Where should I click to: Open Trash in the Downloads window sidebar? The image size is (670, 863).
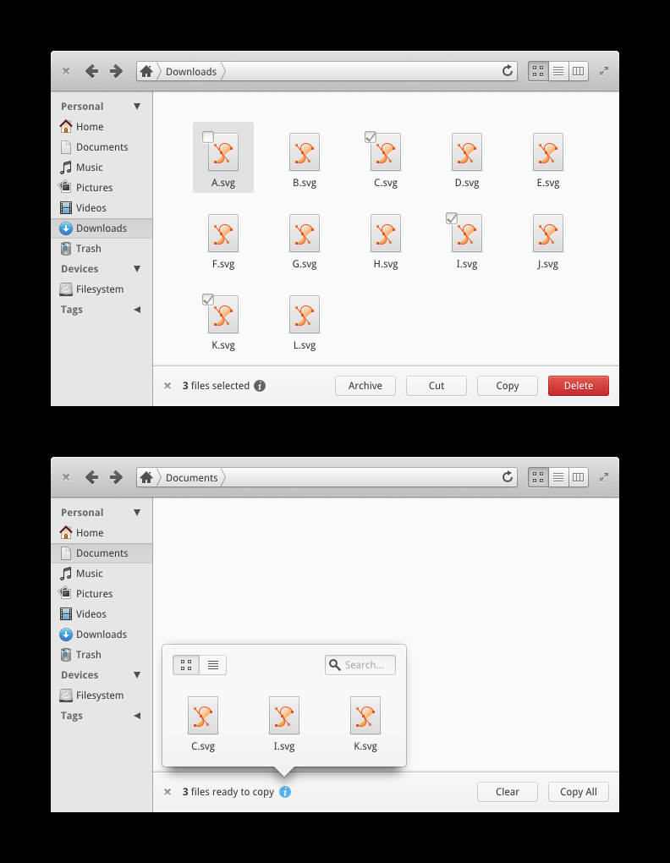point(102,249)
